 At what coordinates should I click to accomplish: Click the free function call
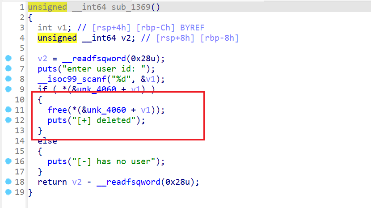coord(57,110)
